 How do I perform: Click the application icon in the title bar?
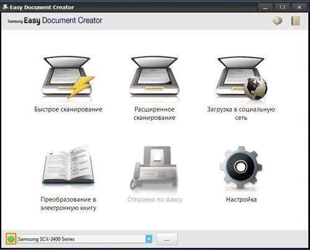click(5, 7)
